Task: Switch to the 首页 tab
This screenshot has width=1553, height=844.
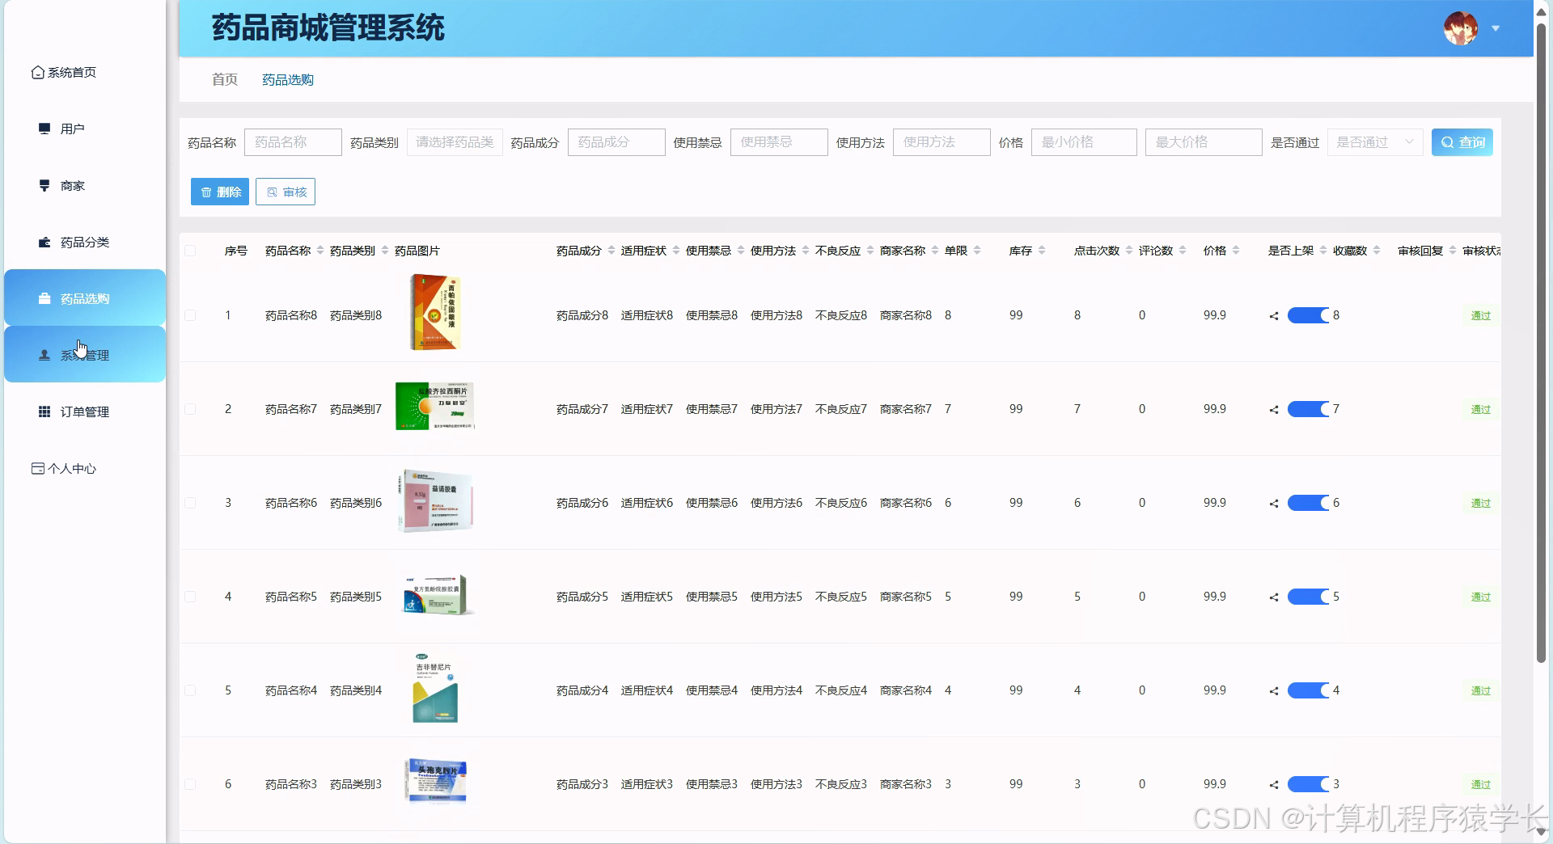Action: point(224,79)
